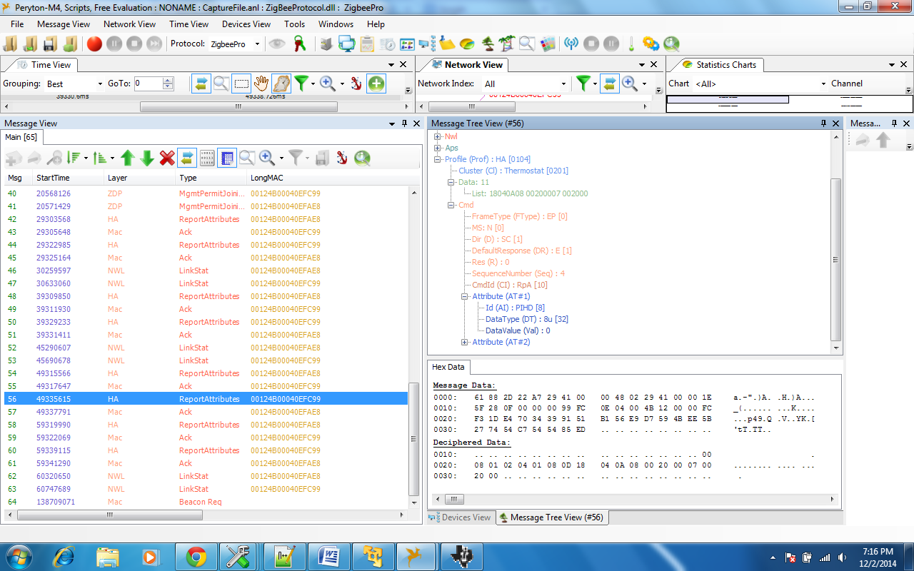The height and width of the screenshot is (571, 914).
Task: Click the red key icon in main toolbar
Action: [x=300, y=44]
